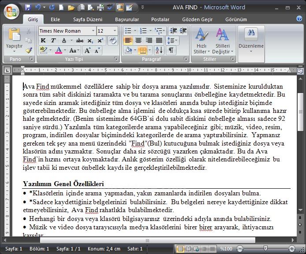Switch to the Başvurular tab

(x=127, y=19)
